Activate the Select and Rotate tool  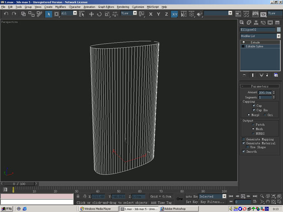99,14
